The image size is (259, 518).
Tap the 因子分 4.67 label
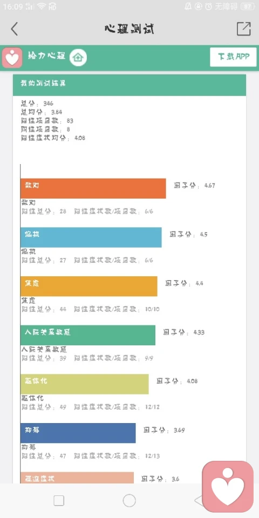(x=195, y=186)
